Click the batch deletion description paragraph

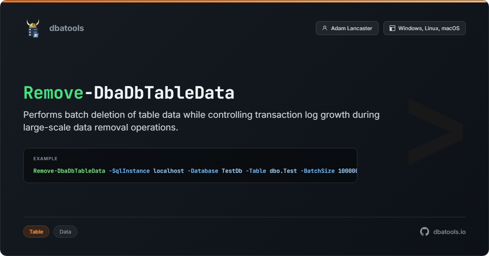pyautogui.click(x=201, y=121)
